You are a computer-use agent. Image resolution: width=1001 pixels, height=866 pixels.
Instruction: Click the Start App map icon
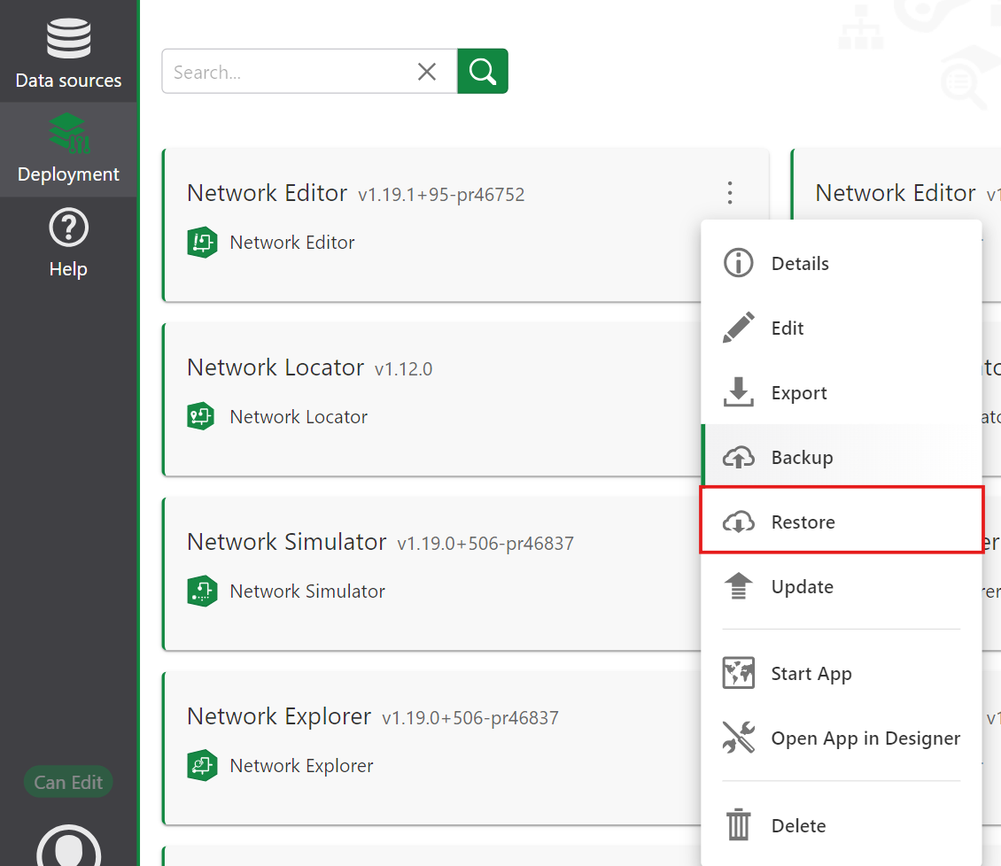tap(739, 673)
